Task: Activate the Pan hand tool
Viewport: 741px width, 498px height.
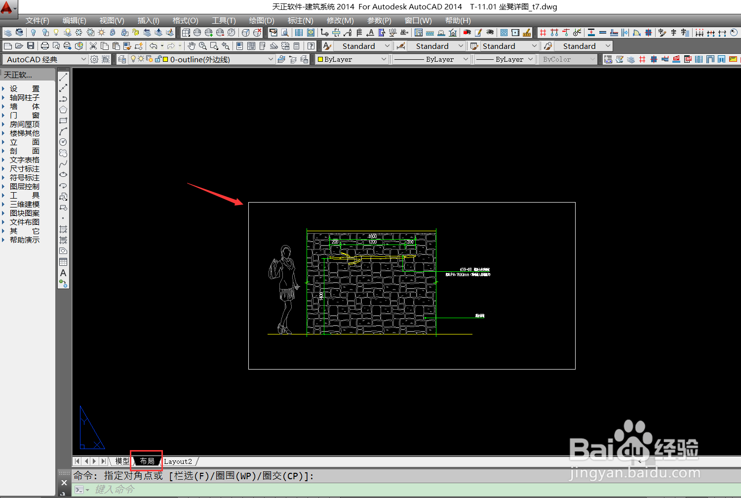Action: point(192,46)
